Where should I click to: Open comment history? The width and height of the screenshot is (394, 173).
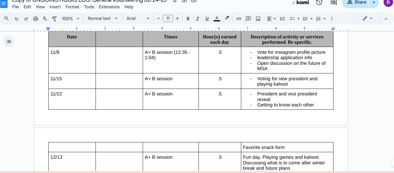[333, 2]
